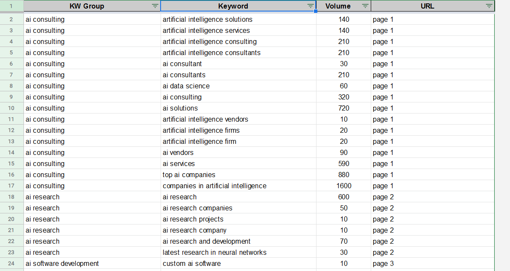This screenshot has width=510, height=271.
Task: Open the KW Group column filter
Action: click(155, 6)
